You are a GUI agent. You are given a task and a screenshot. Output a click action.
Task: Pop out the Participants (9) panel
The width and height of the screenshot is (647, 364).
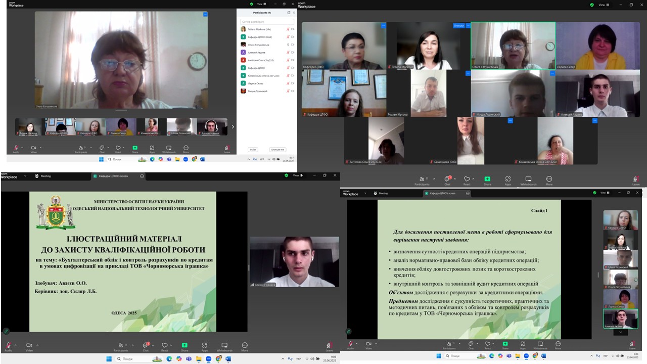tap(289, 13)
